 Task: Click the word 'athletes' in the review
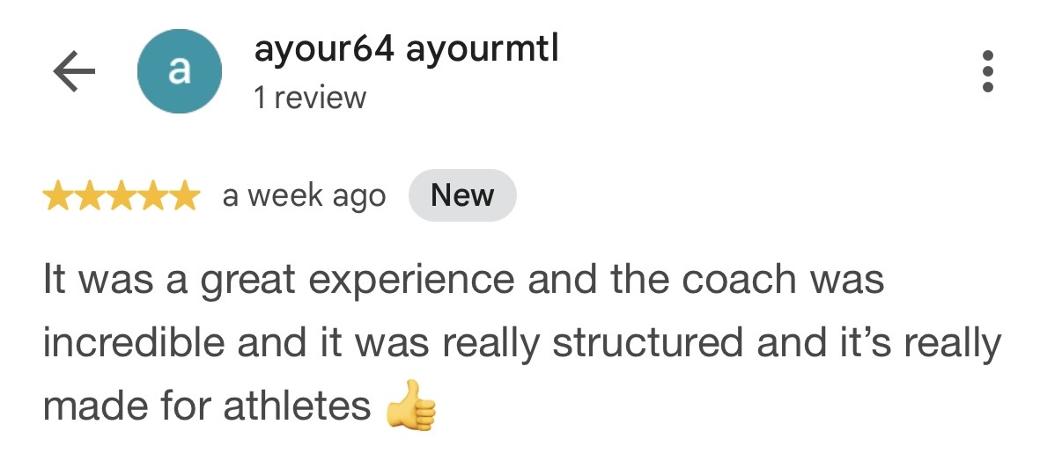[x=297, y=406]
